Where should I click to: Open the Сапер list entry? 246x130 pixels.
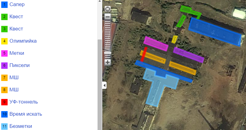(17, 4)
